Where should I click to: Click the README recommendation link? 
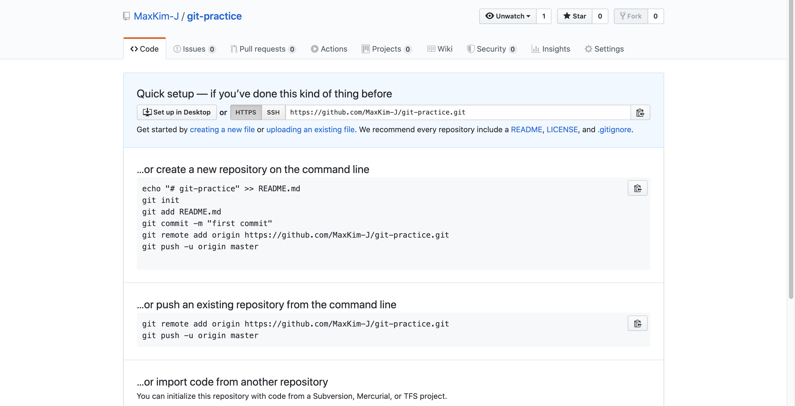526,129
